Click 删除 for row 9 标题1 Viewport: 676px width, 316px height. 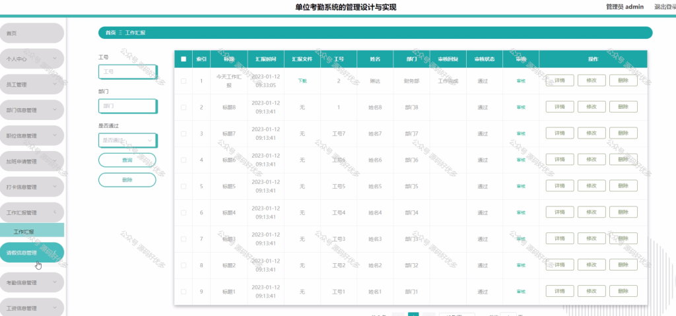click(623, 291)
